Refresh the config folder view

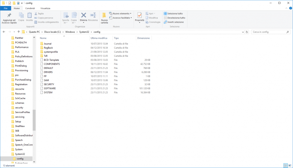click(247, 32)
